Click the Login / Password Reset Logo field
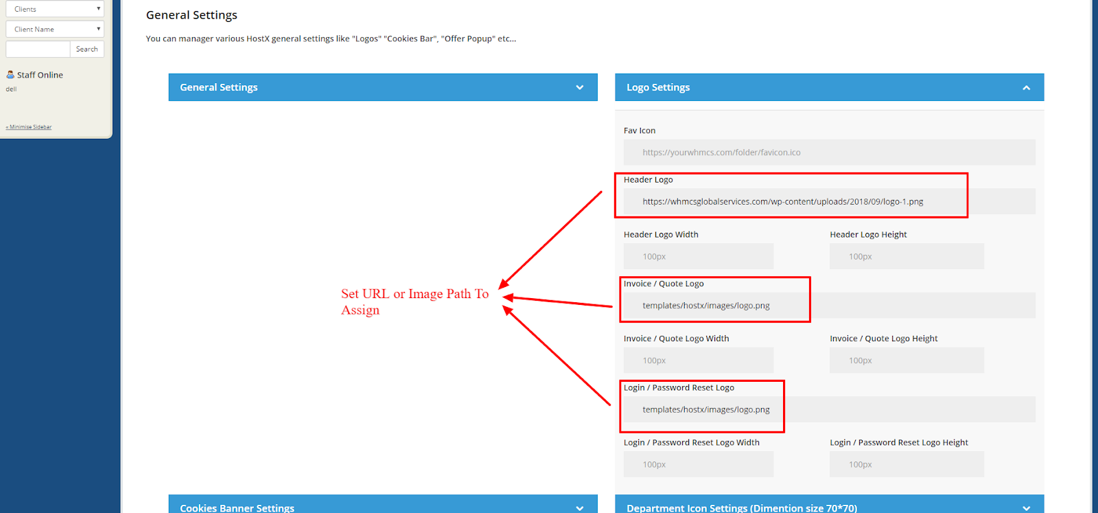The height and width of the screenshot is (513, 1098). click(x=829, y=409)
